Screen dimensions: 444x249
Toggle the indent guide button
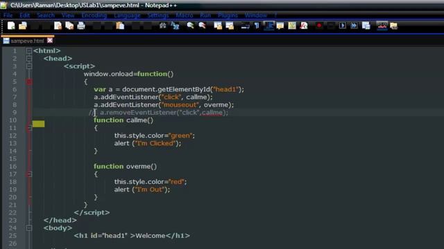coord(268,26)
